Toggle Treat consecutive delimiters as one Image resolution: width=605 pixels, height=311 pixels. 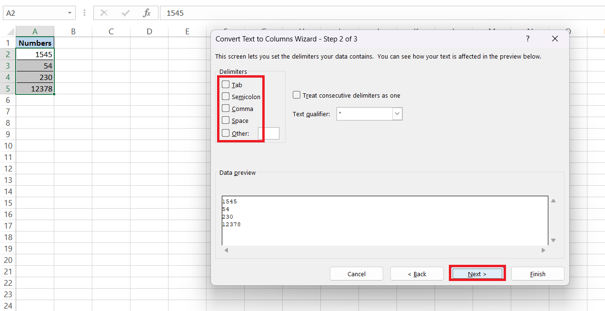[x=297, y=95]
